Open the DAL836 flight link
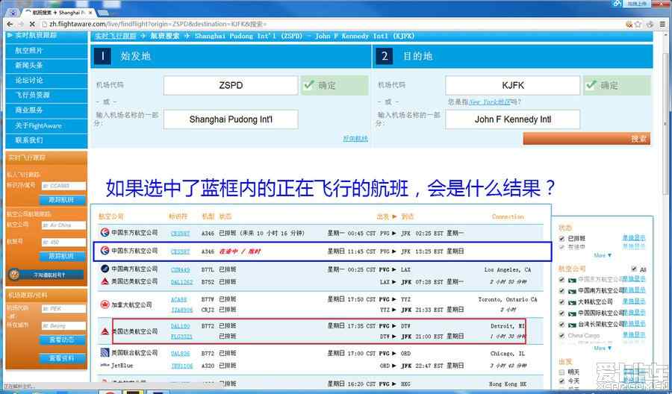672x394 pixels. 181,353
